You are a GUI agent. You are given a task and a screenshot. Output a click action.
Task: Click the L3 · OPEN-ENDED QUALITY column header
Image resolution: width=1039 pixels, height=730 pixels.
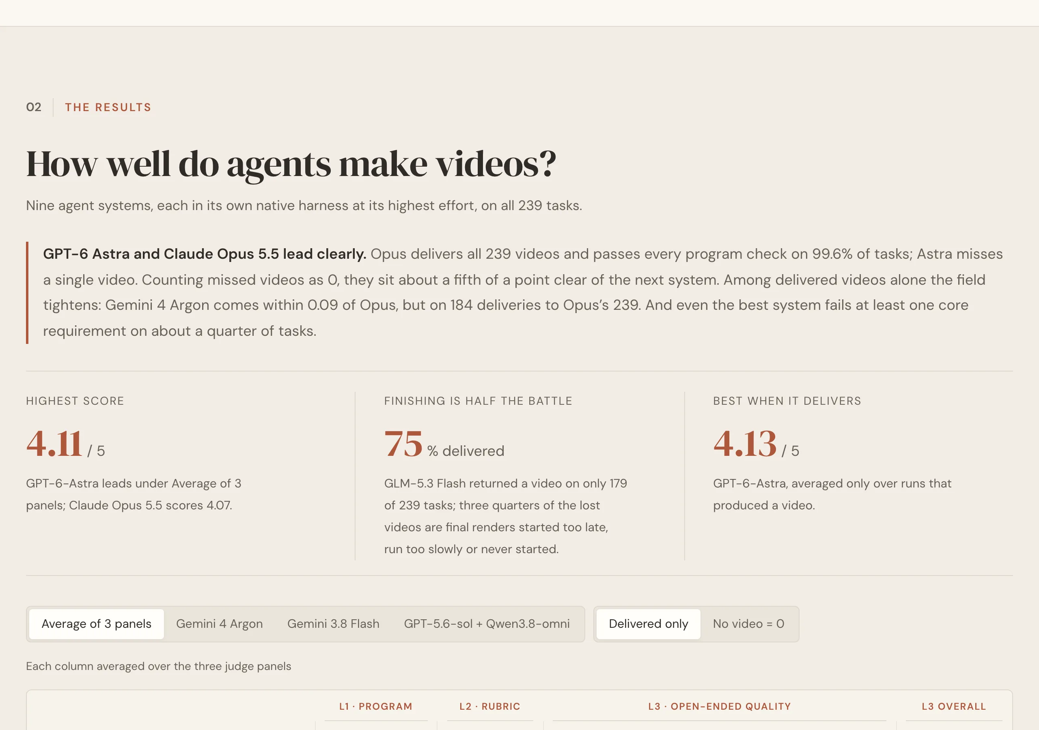[x=720, y=706]
